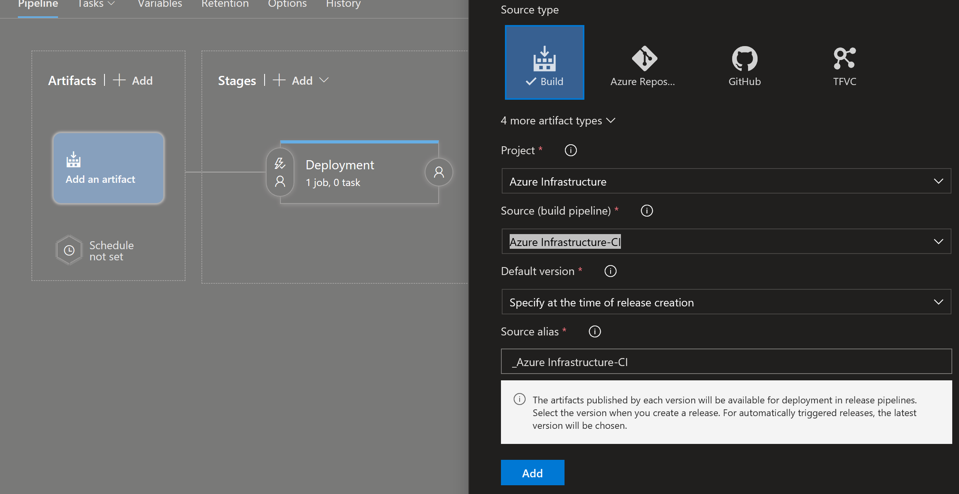Open the Deployment stage name
The image size is (959, 494).
(x=340, y=165)
